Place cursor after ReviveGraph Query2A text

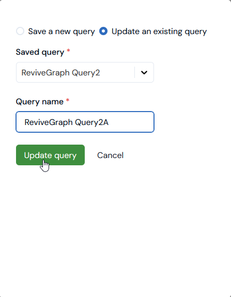tap(110, 122)
